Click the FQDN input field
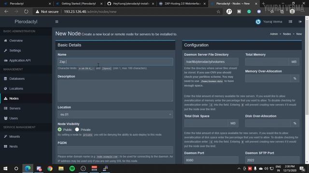Image resolution: width=309 pixels, height=173 pixels. (115, 150)
